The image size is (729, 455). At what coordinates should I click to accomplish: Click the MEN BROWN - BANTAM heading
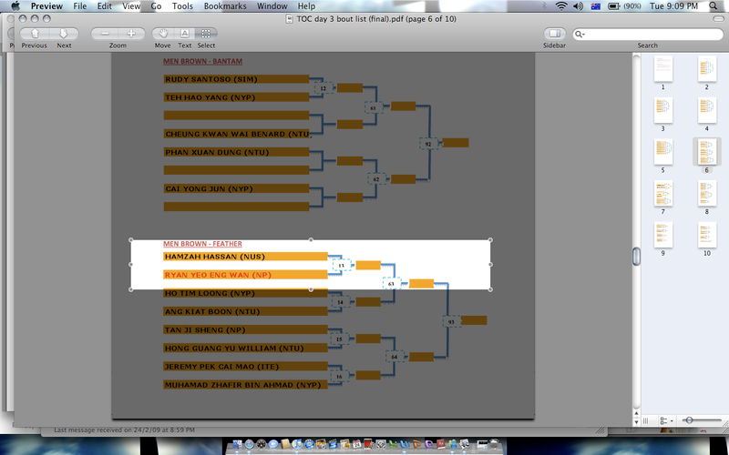202,61
